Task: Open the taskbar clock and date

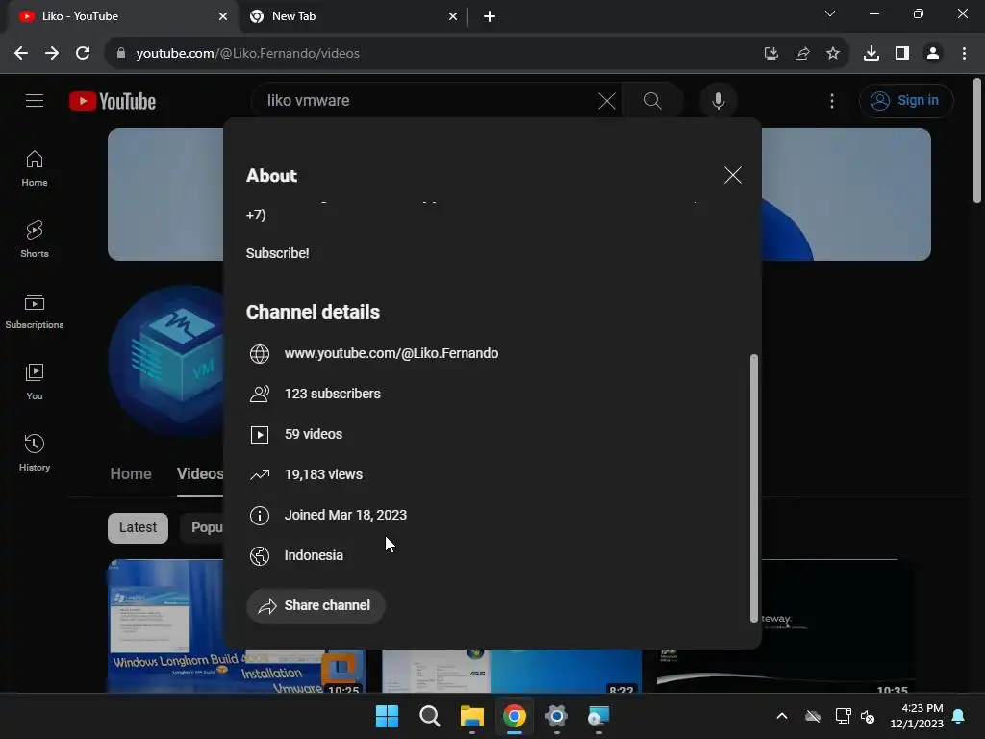Action: pyautogui.click(x=917, y=716)
